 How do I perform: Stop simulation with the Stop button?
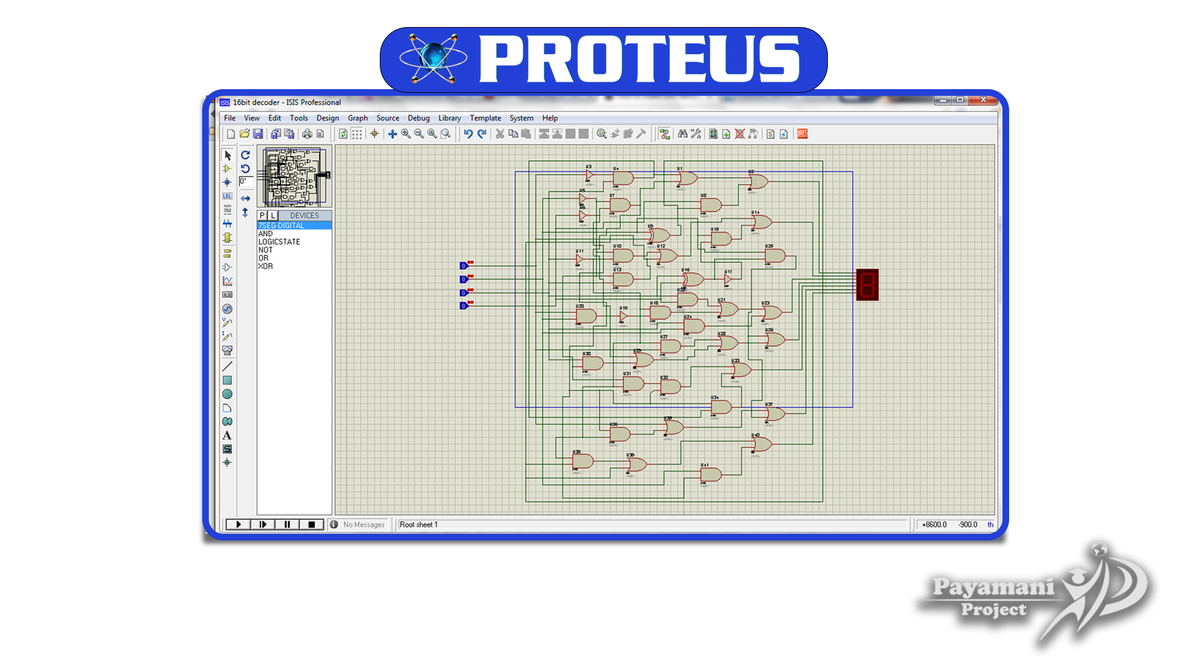pyautogui.click(x=312, y=524)
